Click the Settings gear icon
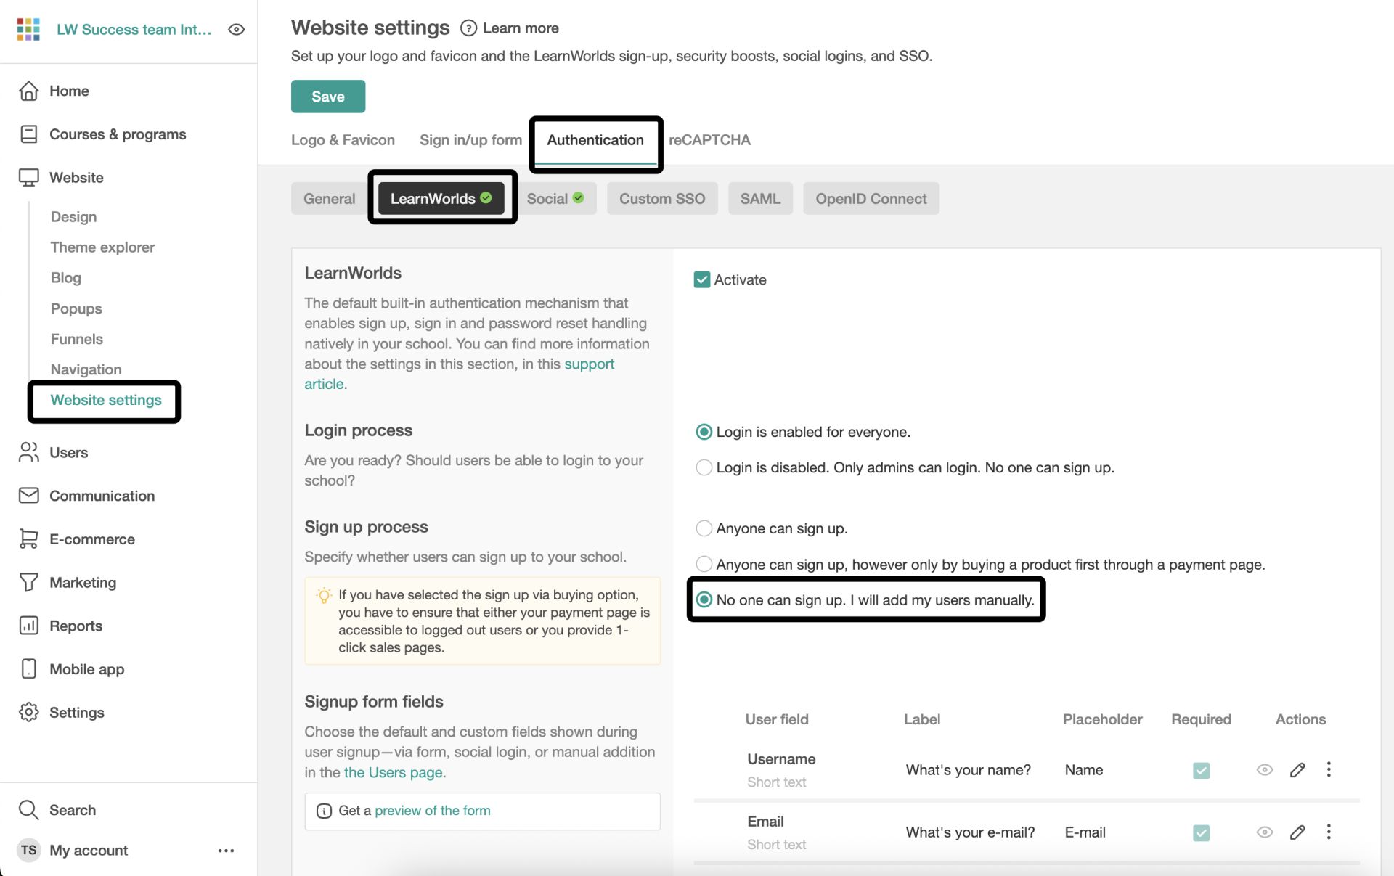 coord(29,712)
